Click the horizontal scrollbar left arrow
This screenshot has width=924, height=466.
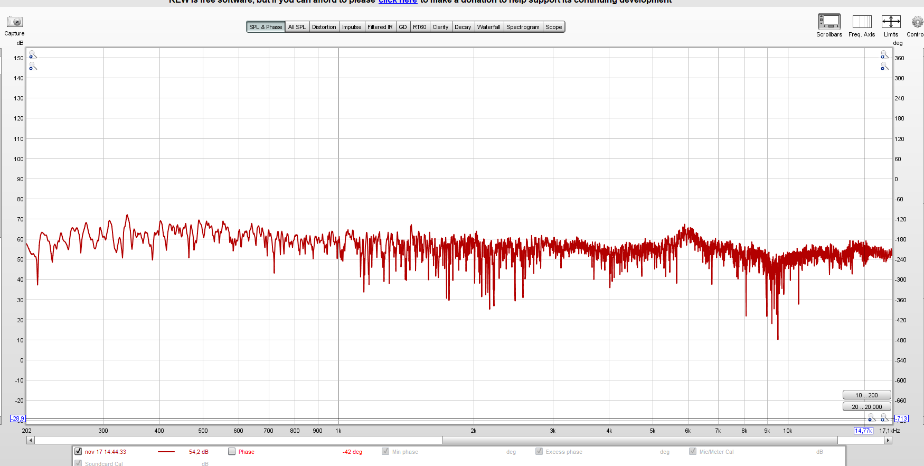[31, 440]
